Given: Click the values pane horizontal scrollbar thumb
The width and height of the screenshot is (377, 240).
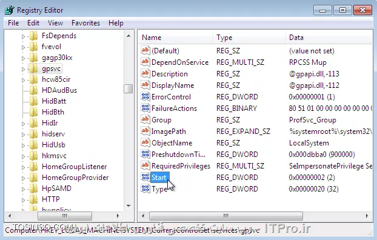Looking at the screenshot, I should point(225,216).
